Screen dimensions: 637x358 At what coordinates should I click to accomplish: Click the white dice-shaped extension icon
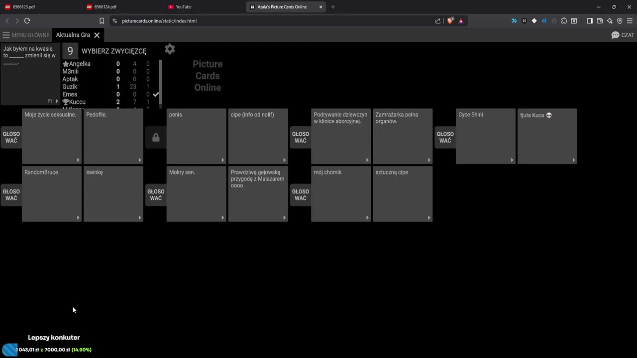[x=534, y=21]
